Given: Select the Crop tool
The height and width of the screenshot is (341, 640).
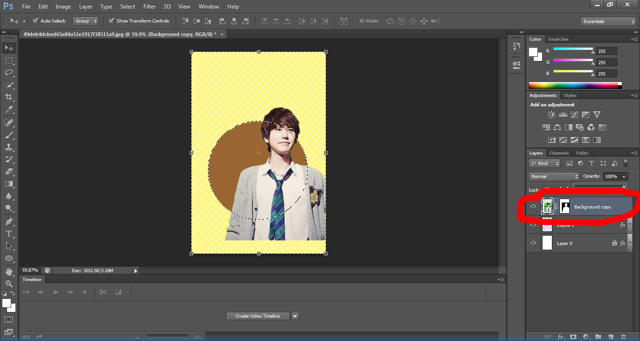Looking at the screenshot, I should coord(9,97).
